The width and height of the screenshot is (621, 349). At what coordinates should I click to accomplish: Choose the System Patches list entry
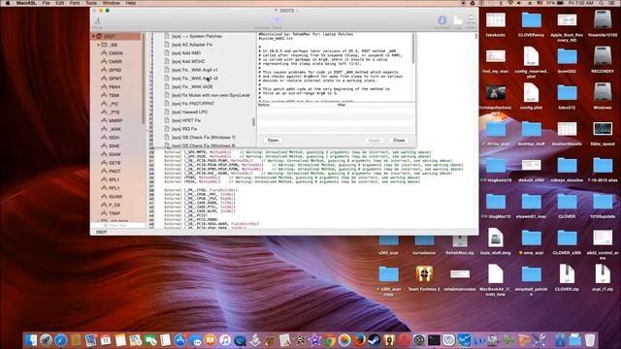coord(197,36)
